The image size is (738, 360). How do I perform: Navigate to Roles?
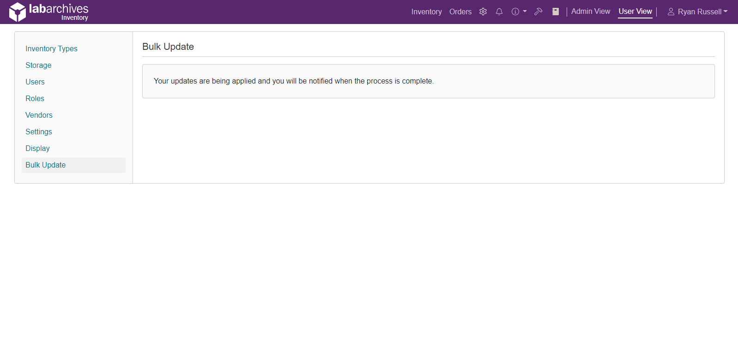[35, 98]
